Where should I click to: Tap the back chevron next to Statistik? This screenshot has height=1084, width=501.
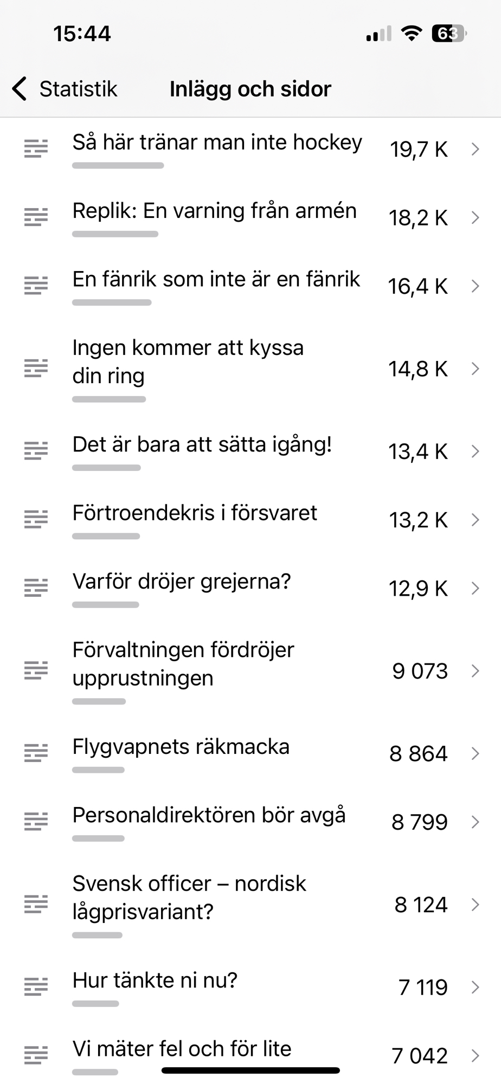pos(20,89)
